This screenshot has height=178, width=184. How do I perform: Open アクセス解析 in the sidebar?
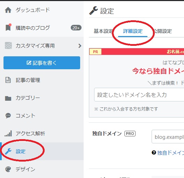[x=30, y=134]
